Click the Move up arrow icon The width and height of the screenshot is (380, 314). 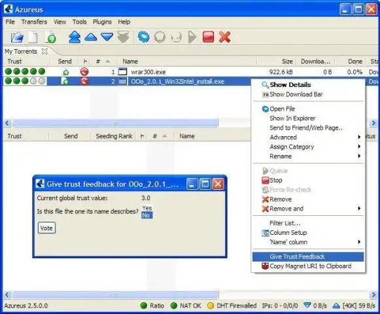[91, 37]
